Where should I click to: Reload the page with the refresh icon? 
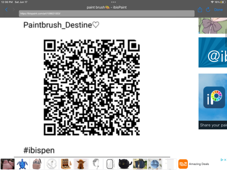(x=208, y=10)
